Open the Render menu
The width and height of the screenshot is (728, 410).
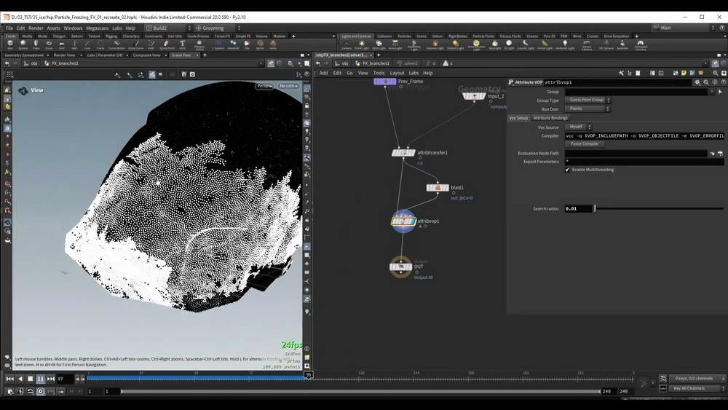(36, 28)
